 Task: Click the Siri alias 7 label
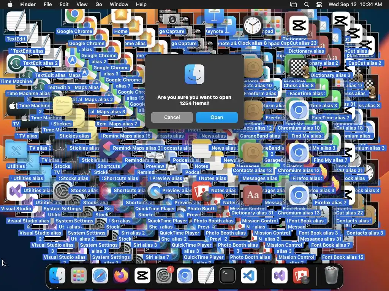click(157, 257)
